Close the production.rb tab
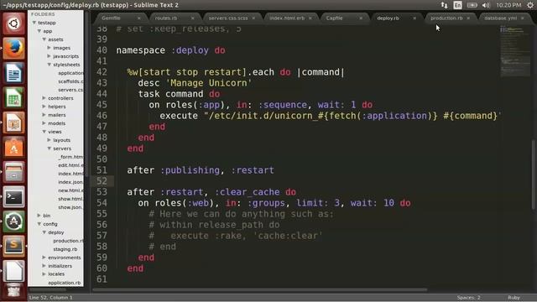The width and height of the screenshot is (537, 302). (x=468, y=18)
